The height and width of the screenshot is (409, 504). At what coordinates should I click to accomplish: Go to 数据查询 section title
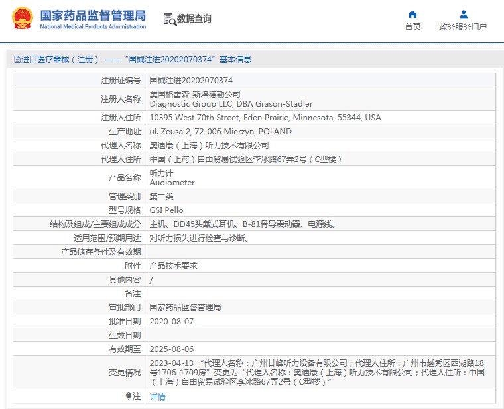pos(194,19)
